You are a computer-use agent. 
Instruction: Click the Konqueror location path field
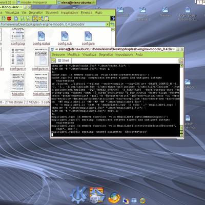(53, 24)
